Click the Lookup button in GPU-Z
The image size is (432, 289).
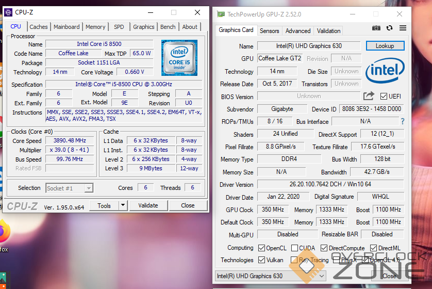tap(385, 46)
